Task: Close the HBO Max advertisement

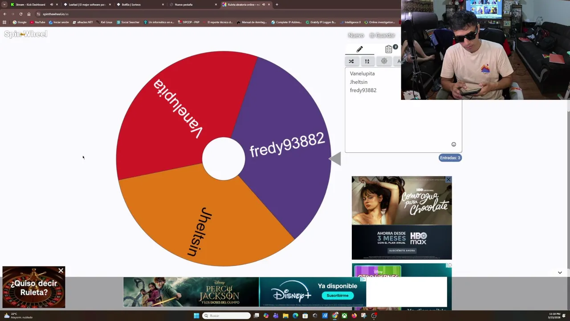Action: point(448,180)
